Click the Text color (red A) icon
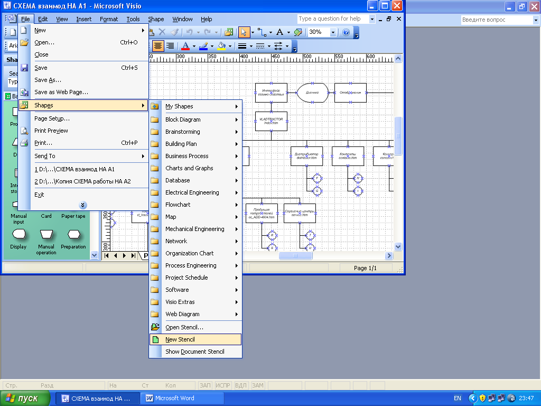Screen dimensions: 541x406 tap(185, 46)
